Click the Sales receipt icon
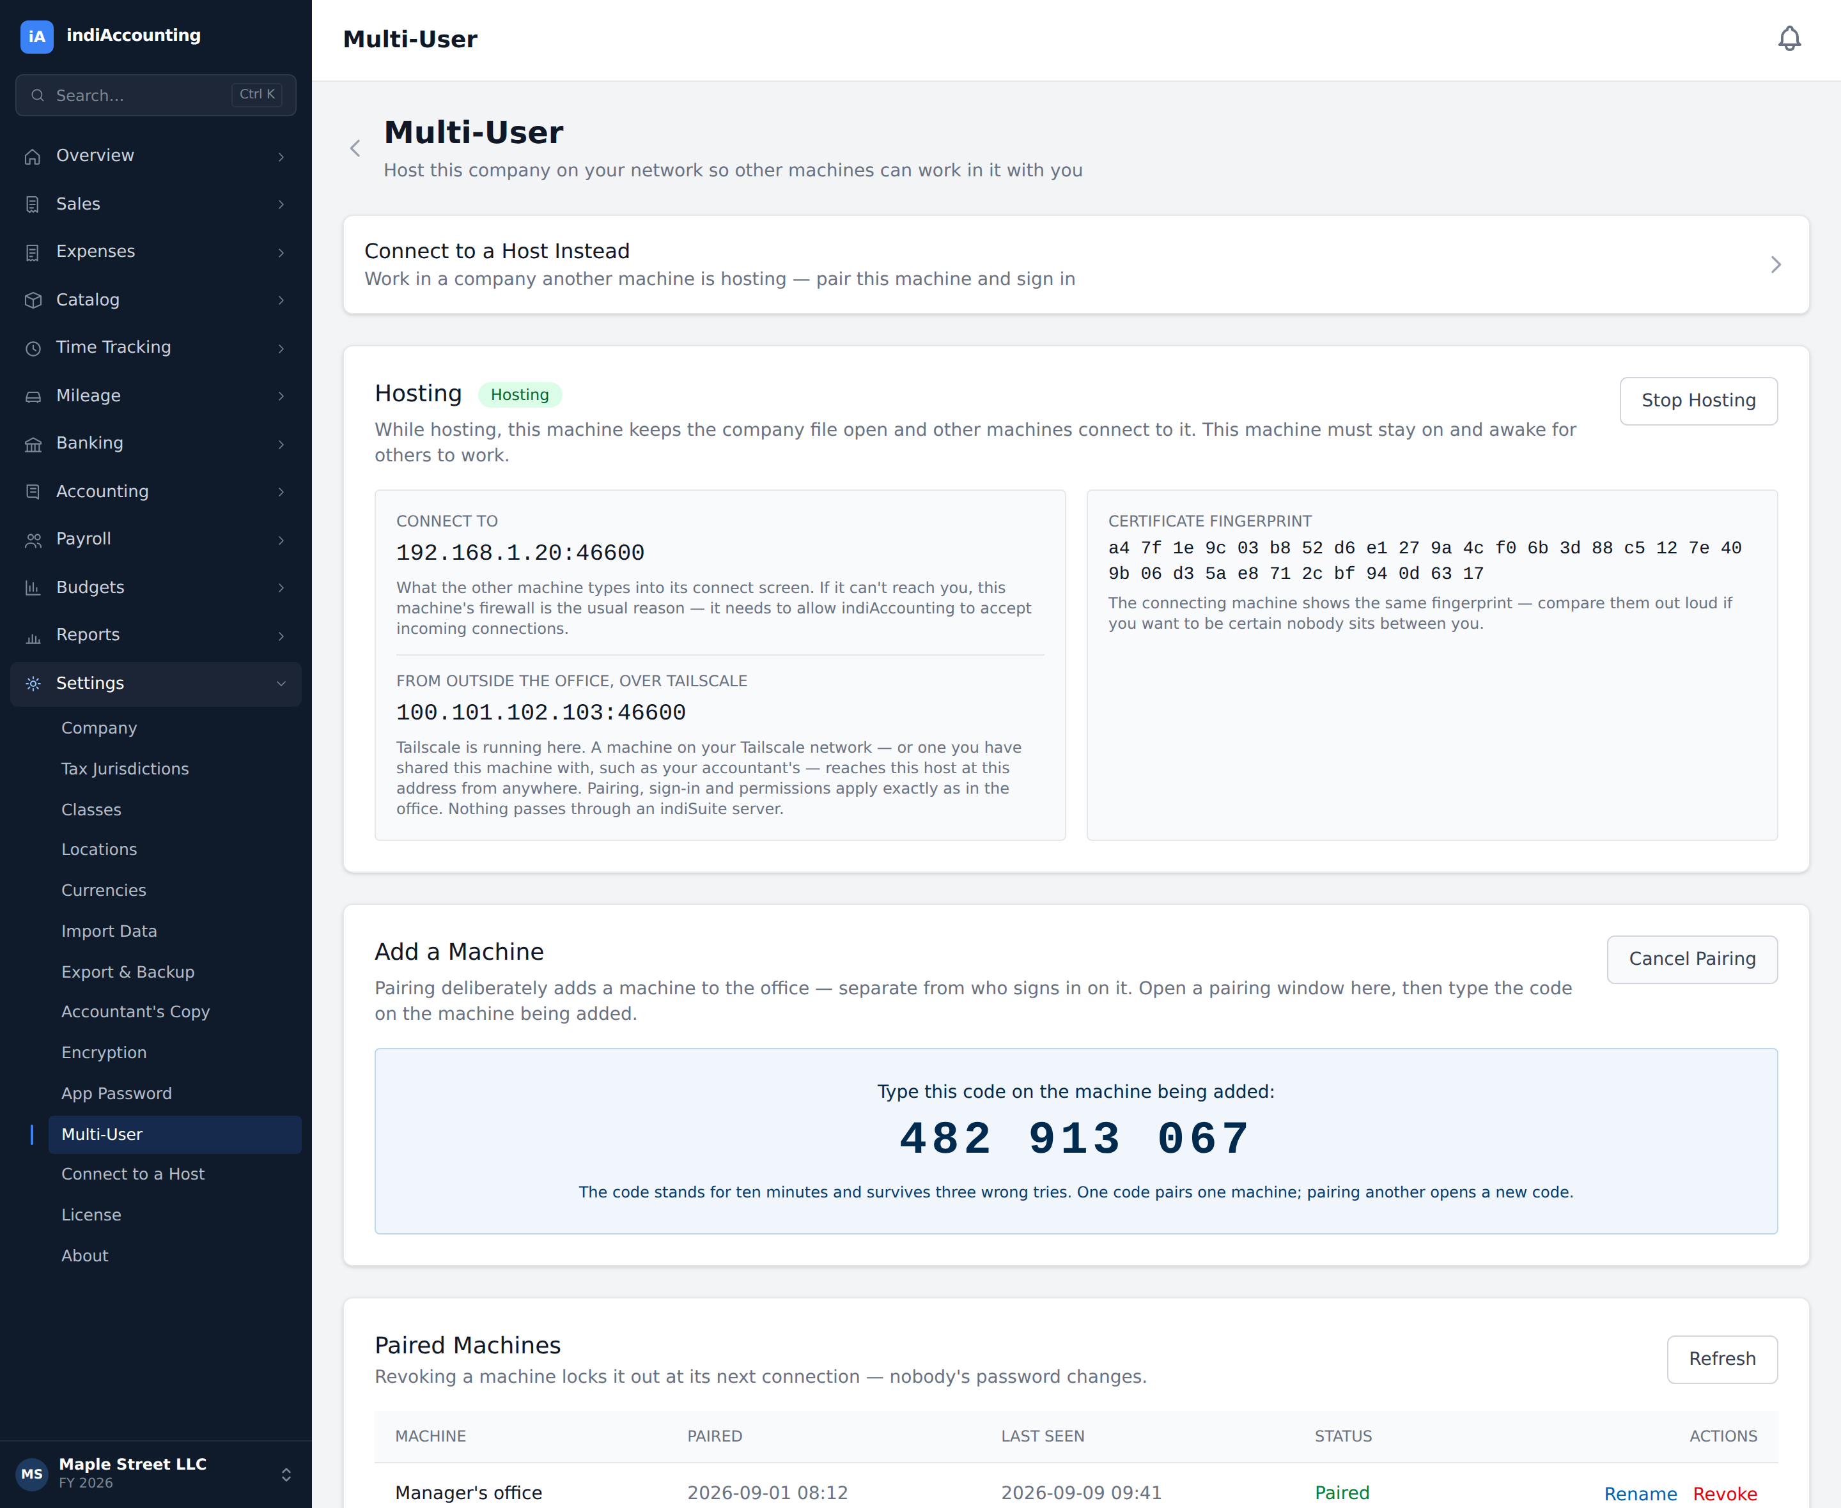 coord(33,204)
